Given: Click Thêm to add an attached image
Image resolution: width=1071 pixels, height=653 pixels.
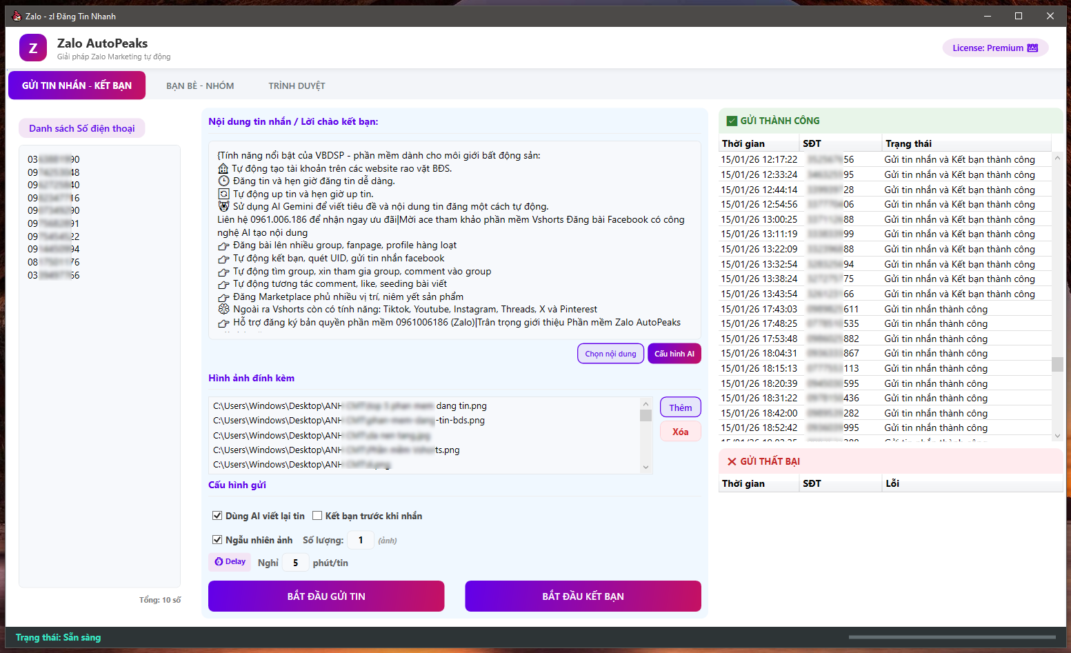Looking at the screenshot, I should [x=680, y=408].
